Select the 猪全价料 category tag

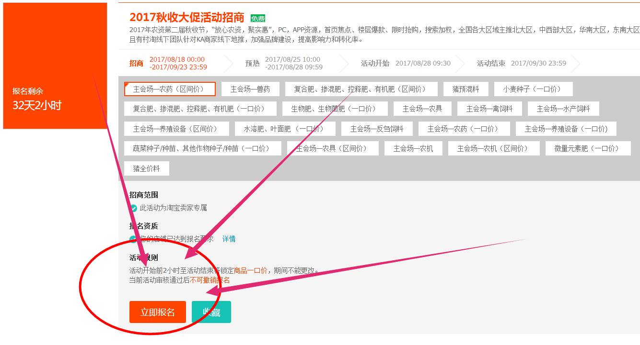coord(146,168)
